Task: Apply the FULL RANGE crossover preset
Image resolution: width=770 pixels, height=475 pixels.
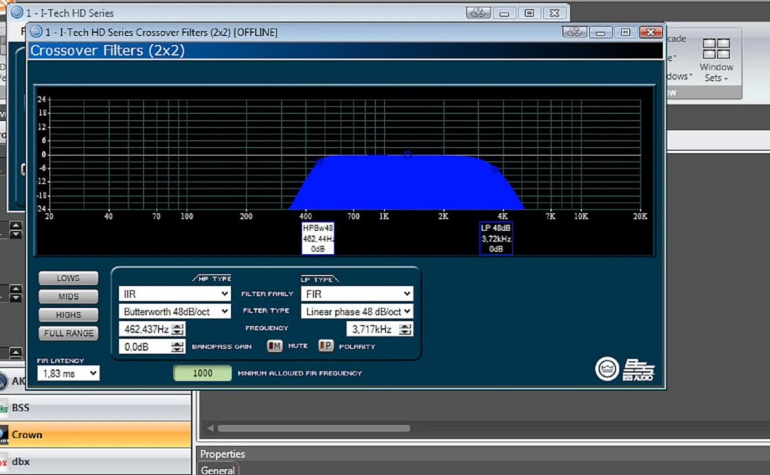Action: pos(68,333)
